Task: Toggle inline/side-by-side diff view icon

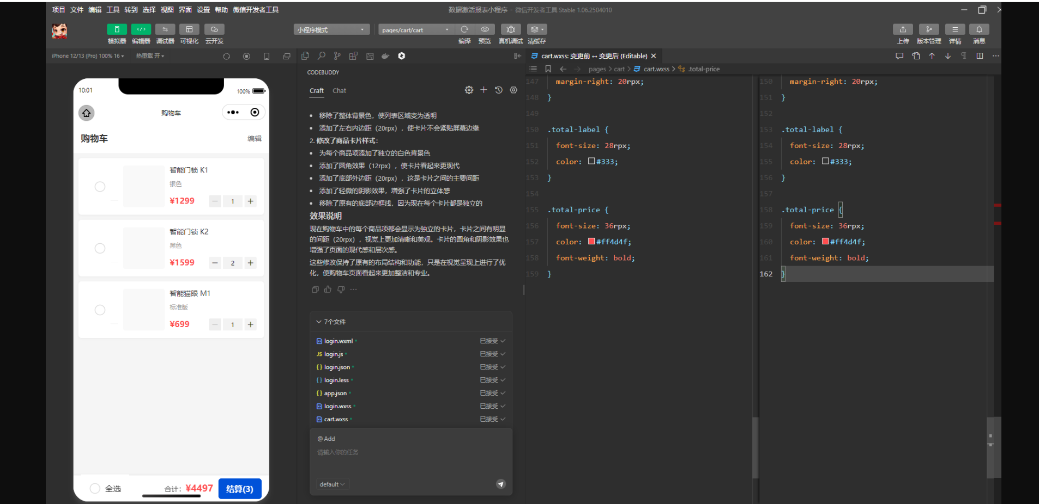Action: click(980, 56)
